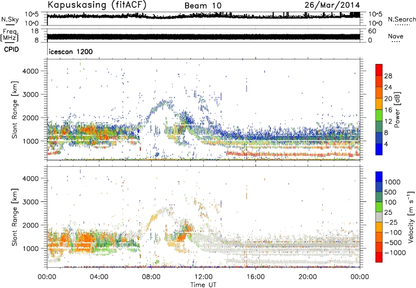This screenshot has width=416, height=288.
Task: Click the '1000' tick on the velocity colorbar
Action: click(x=393, y=182)
